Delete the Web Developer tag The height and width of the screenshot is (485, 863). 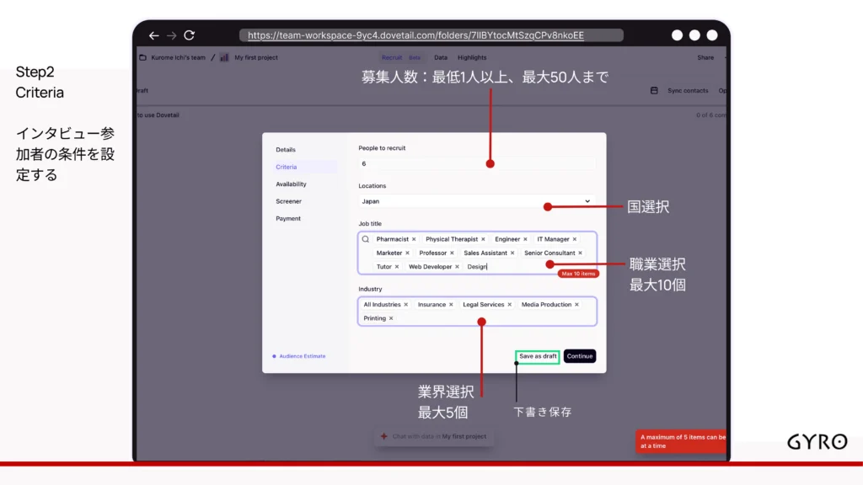click(458, 267)
